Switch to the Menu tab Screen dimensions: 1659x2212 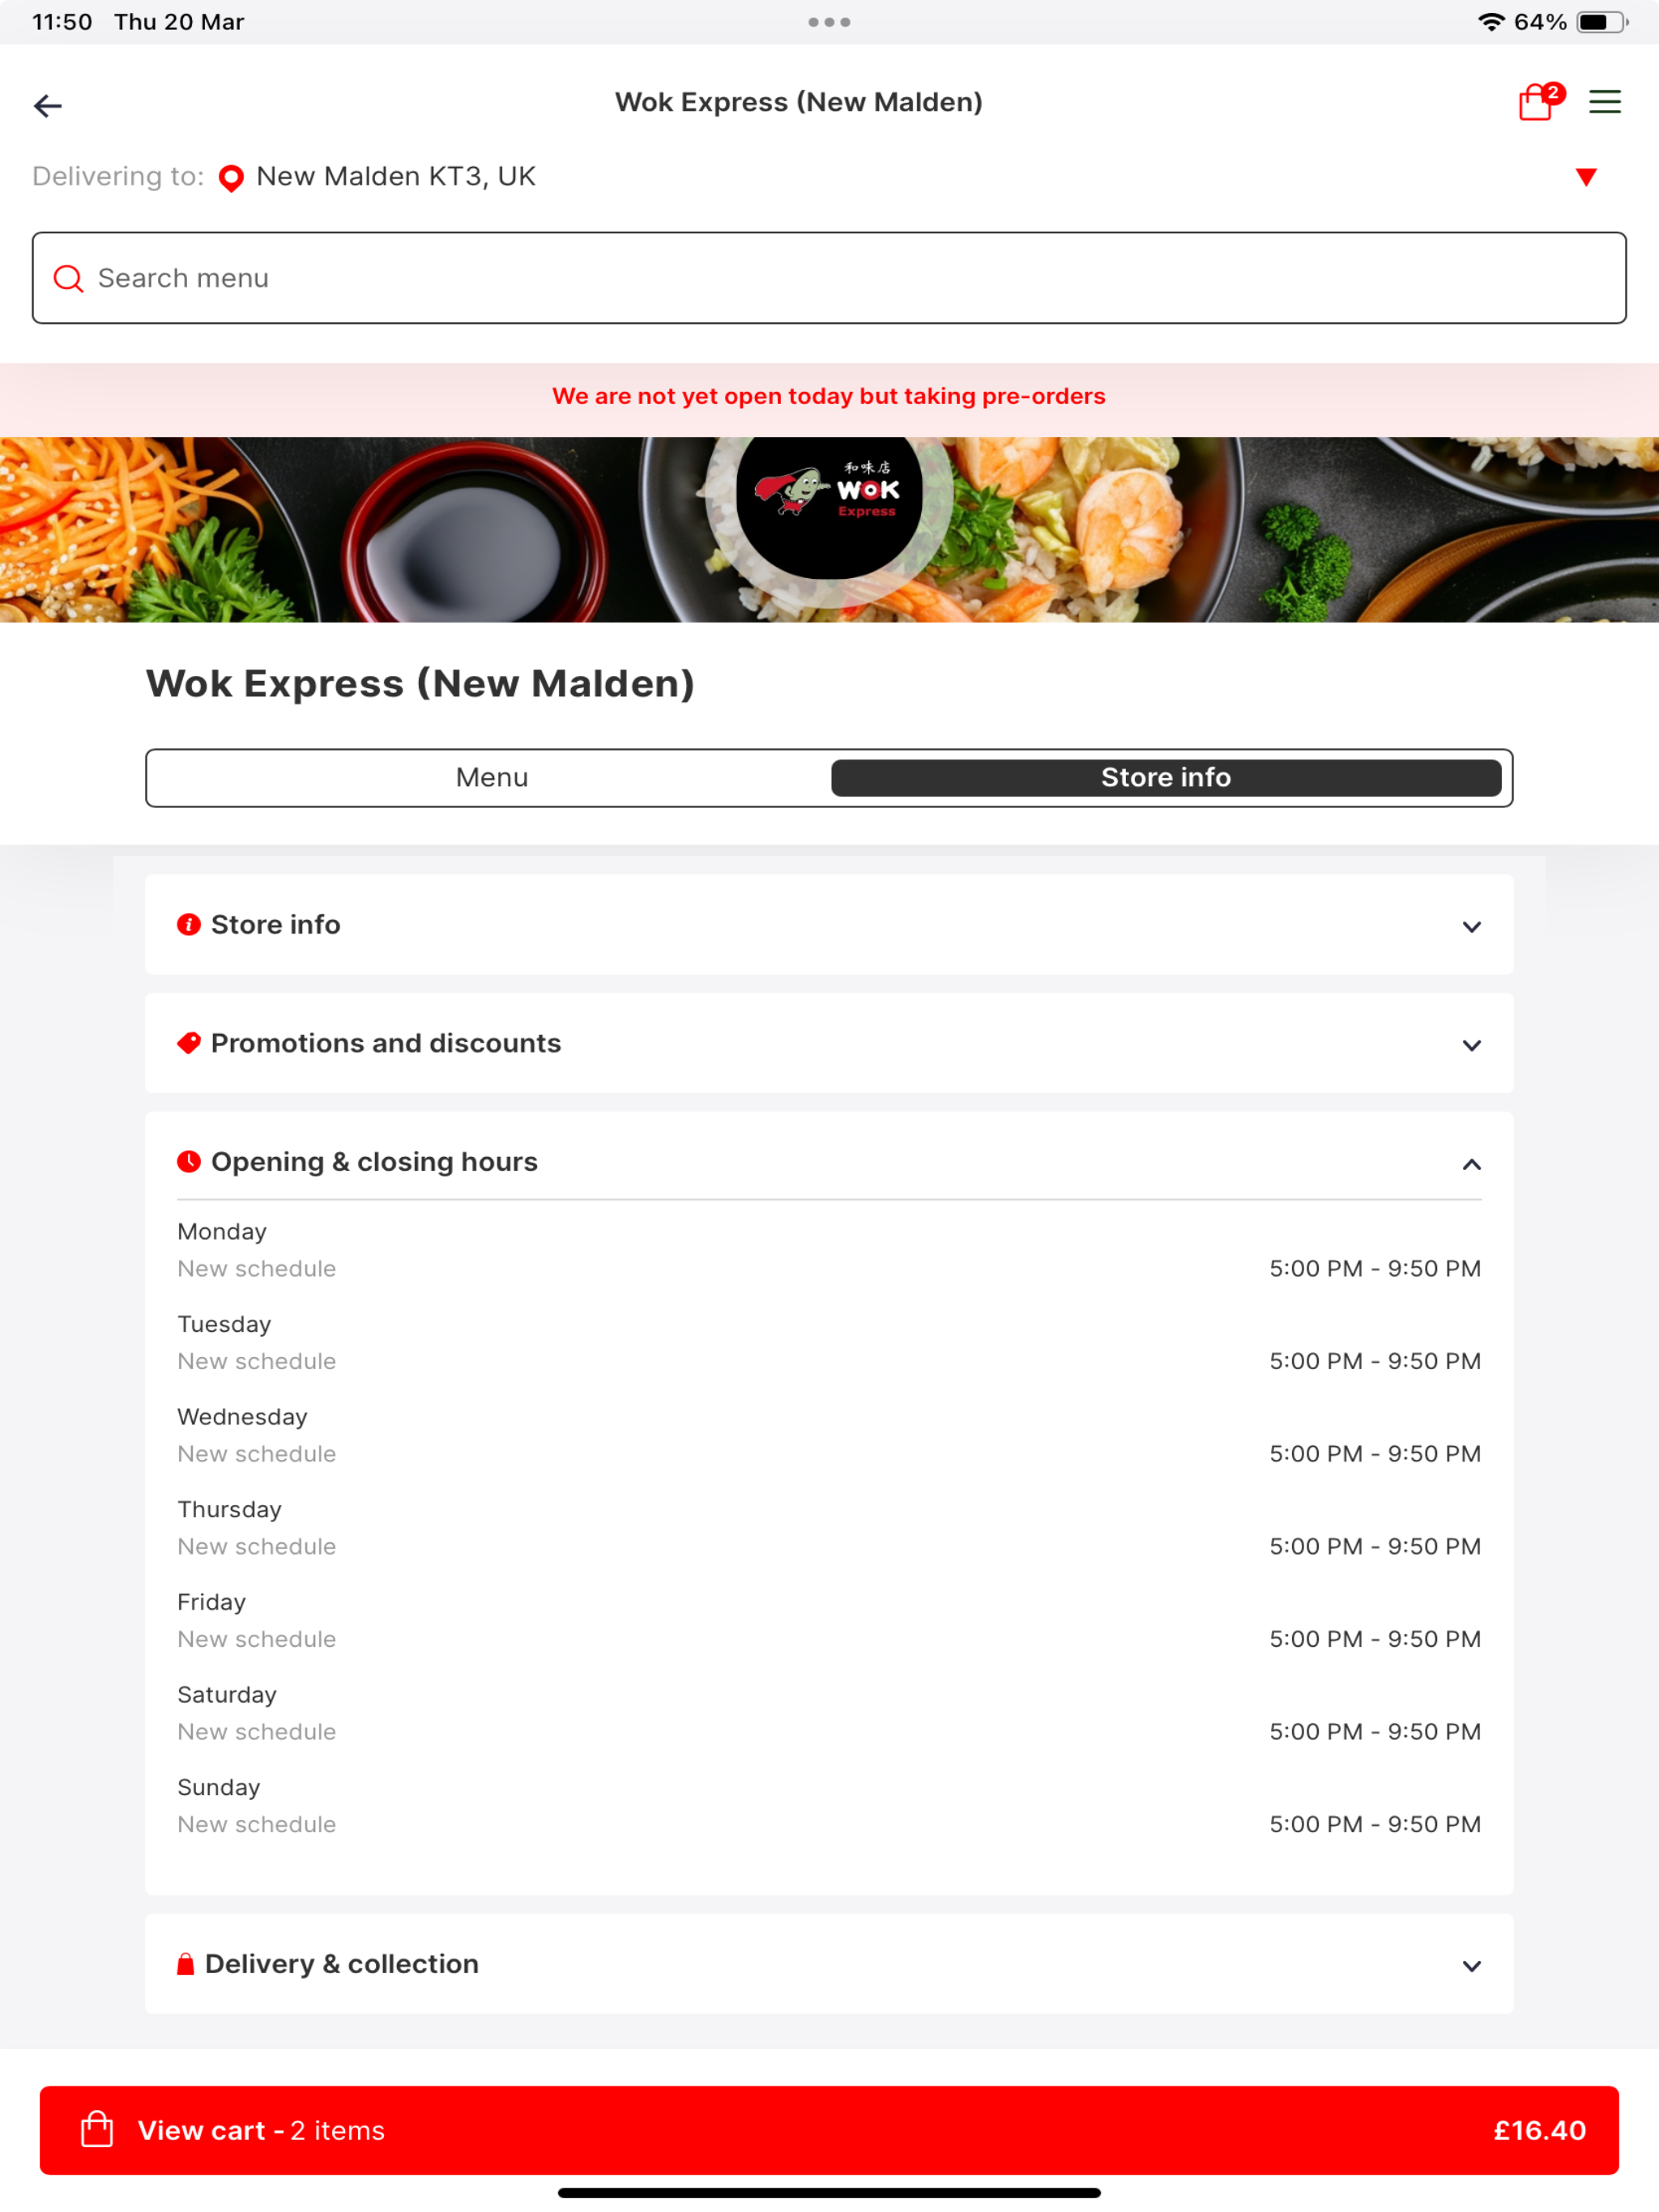click(491, 778)
